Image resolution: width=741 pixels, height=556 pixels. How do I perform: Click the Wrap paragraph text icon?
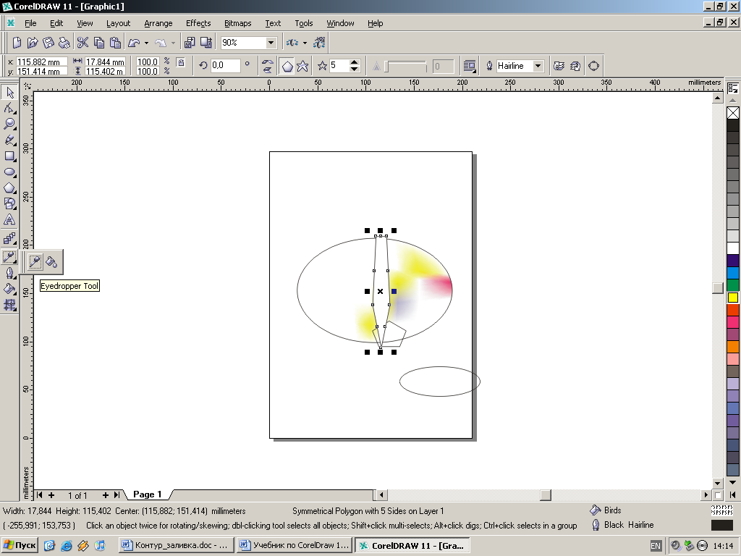pyautogui.click(x=469, y=66)
